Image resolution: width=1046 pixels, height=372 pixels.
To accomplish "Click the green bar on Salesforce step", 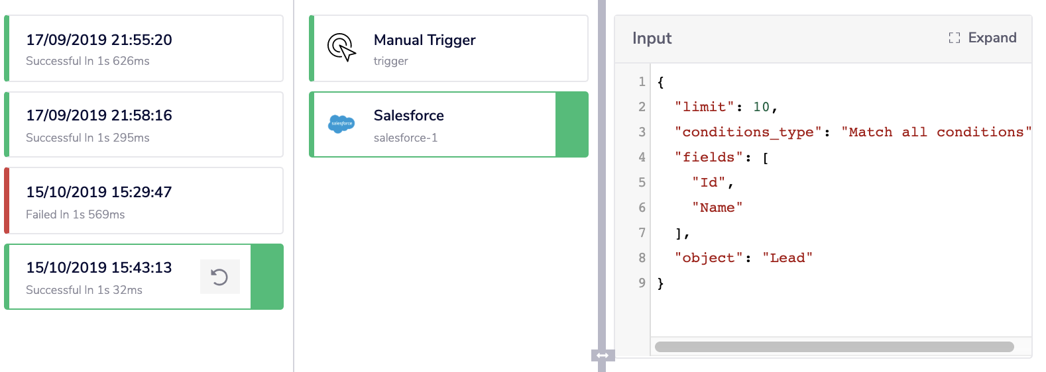I will (x=571, y=124).
